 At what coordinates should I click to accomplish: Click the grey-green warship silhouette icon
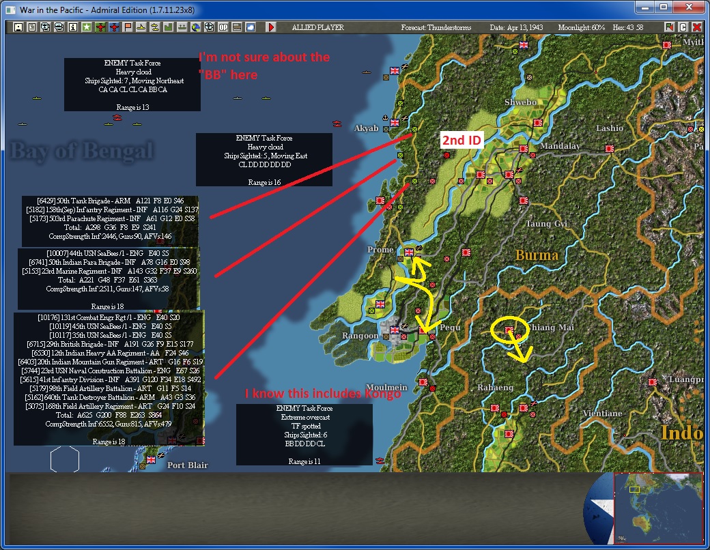182,27
